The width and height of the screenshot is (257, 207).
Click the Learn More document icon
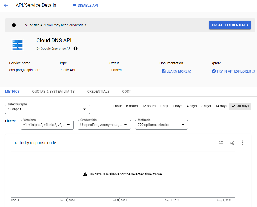point(164,71)
